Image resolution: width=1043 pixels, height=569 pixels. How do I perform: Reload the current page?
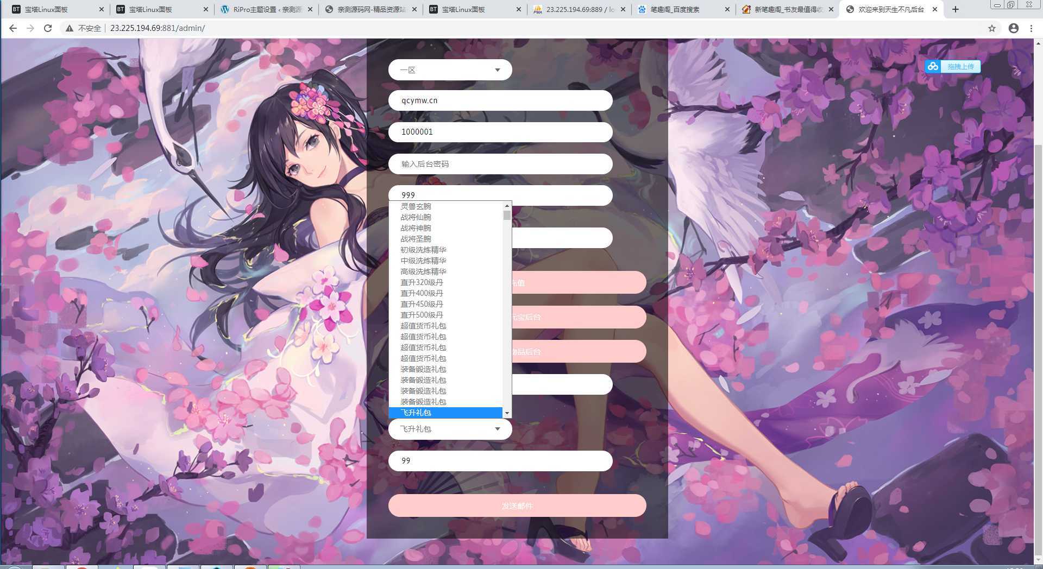(48, 28)
